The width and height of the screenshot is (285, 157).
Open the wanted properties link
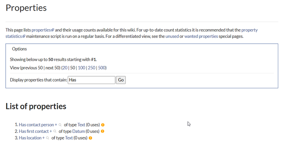(201, 36)
